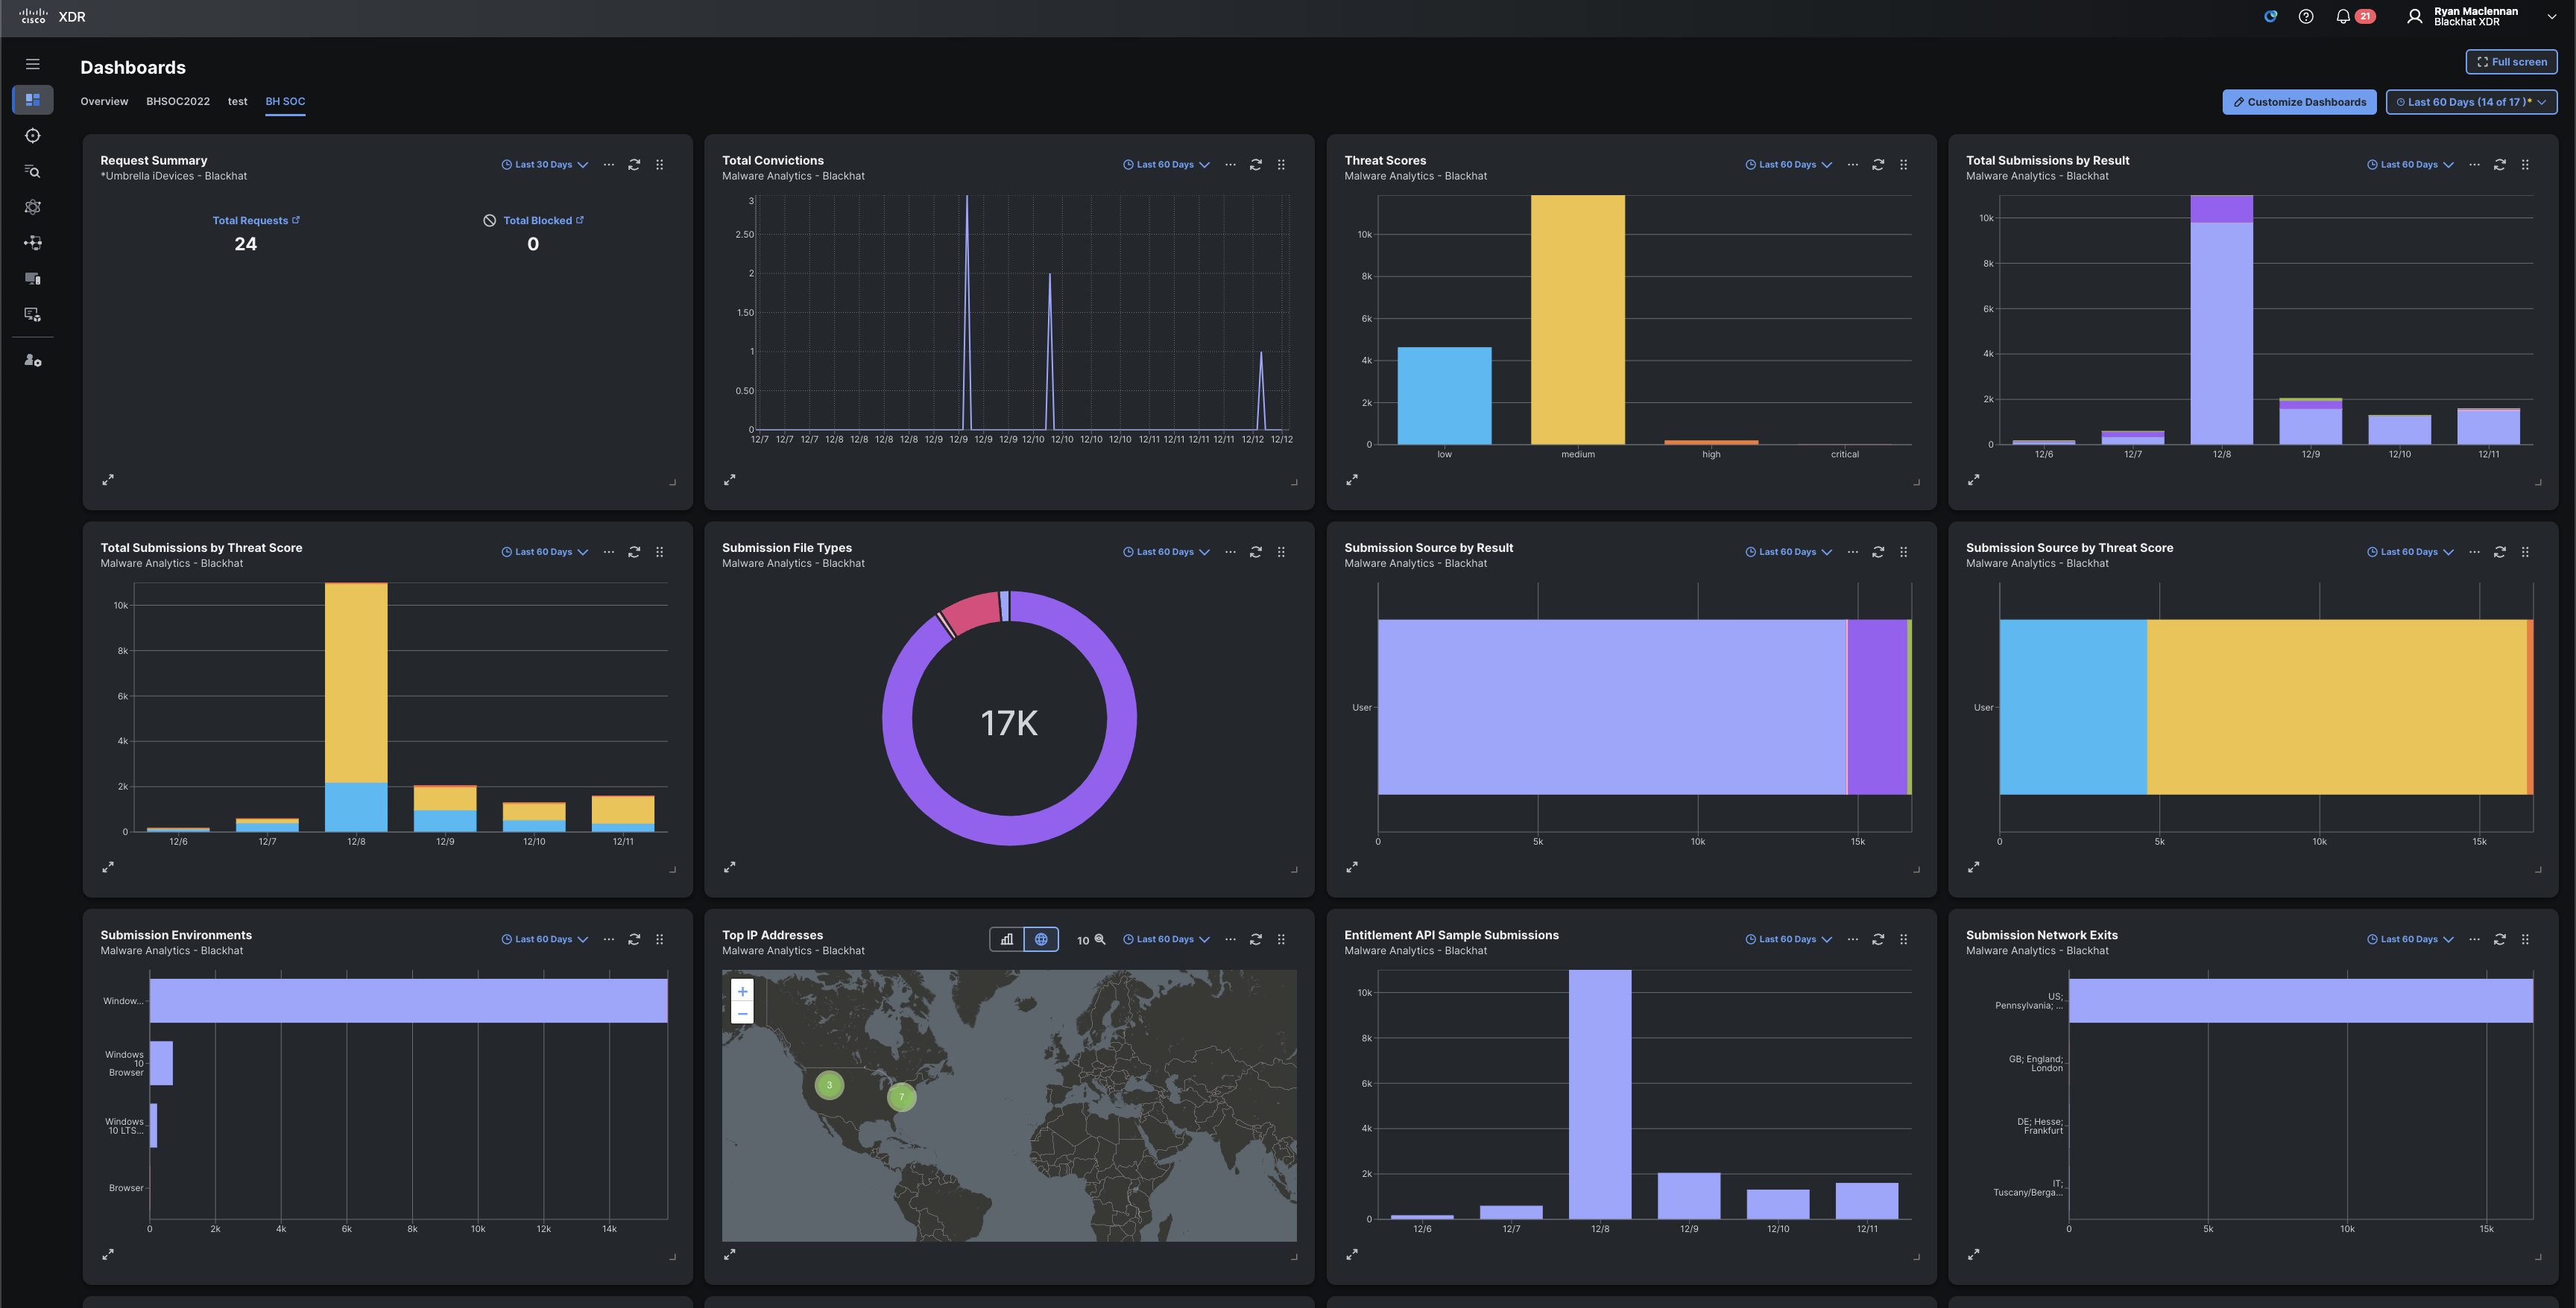Open the Overview dashboard tab
Screen dimensions: 2576x1308
coord(104,101)
